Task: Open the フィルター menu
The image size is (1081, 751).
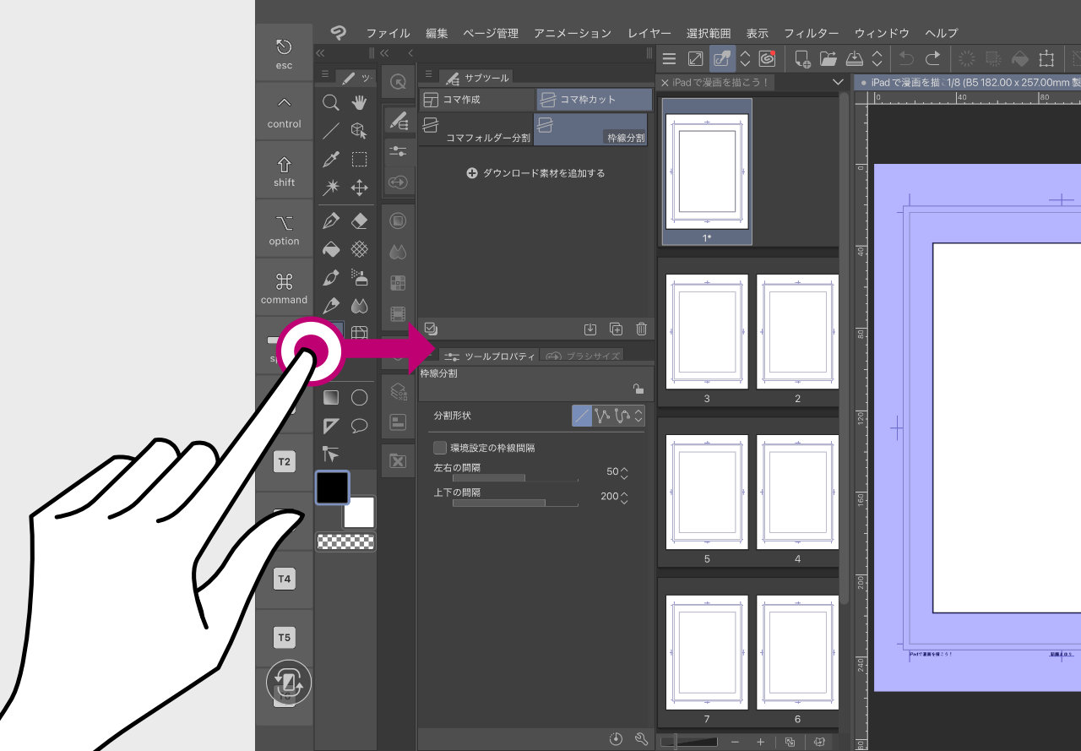Action: 811,33
